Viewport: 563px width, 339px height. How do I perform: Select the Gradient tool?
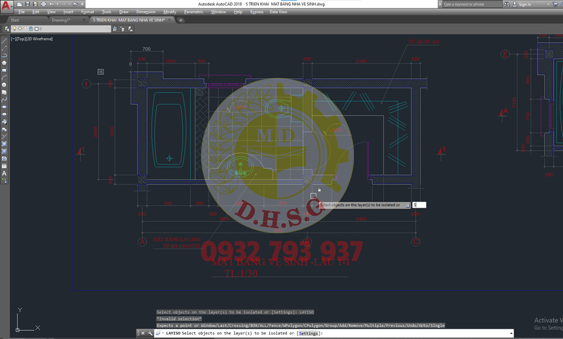point(4,151)
